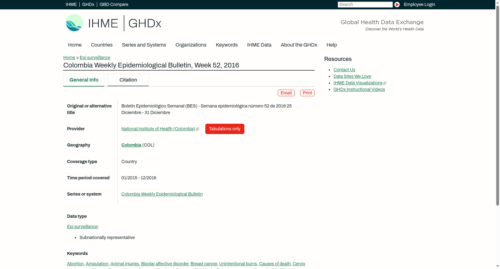500x269 pixels.
Task: Open the Organizations menu
Action: tap(191, 45)
